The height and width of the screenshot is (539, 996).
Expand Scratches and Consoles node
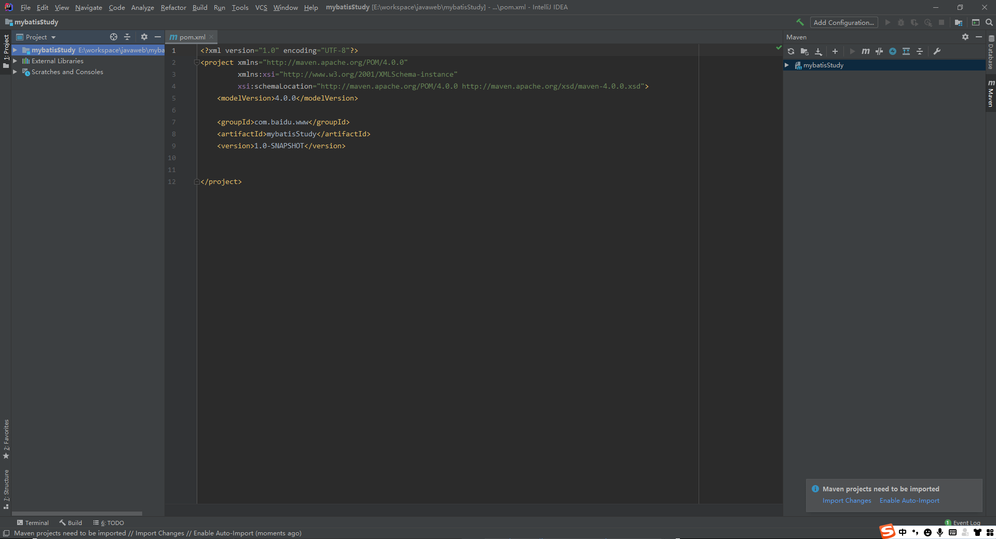[x=15, y=72]
